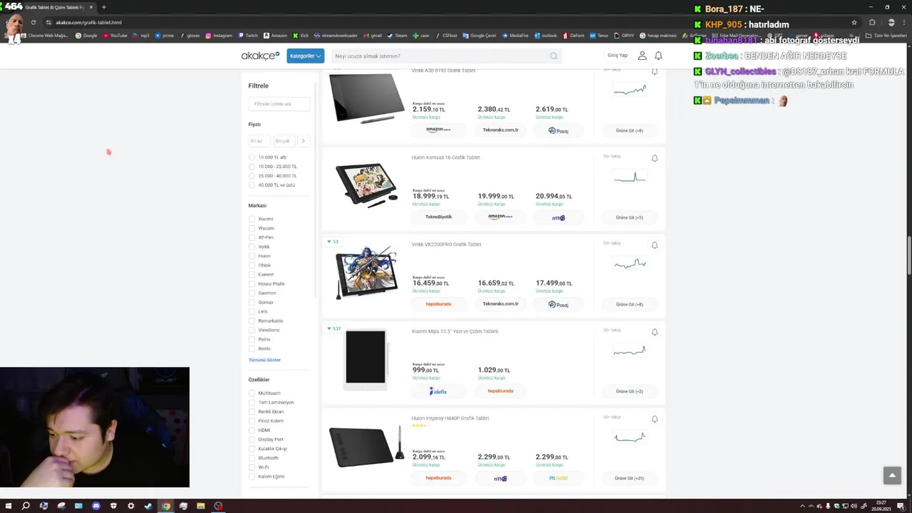Open the Steam bookmark
The width and height of the screenshot is (912, 513).
tap(397, 35)
